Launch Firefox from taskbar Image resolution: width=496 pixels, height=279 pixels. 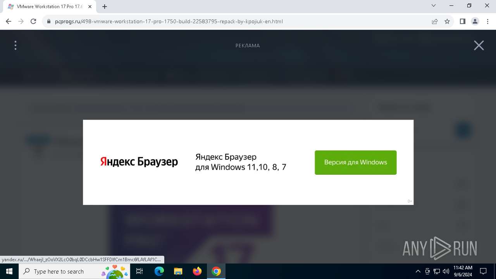pos(197,271)
